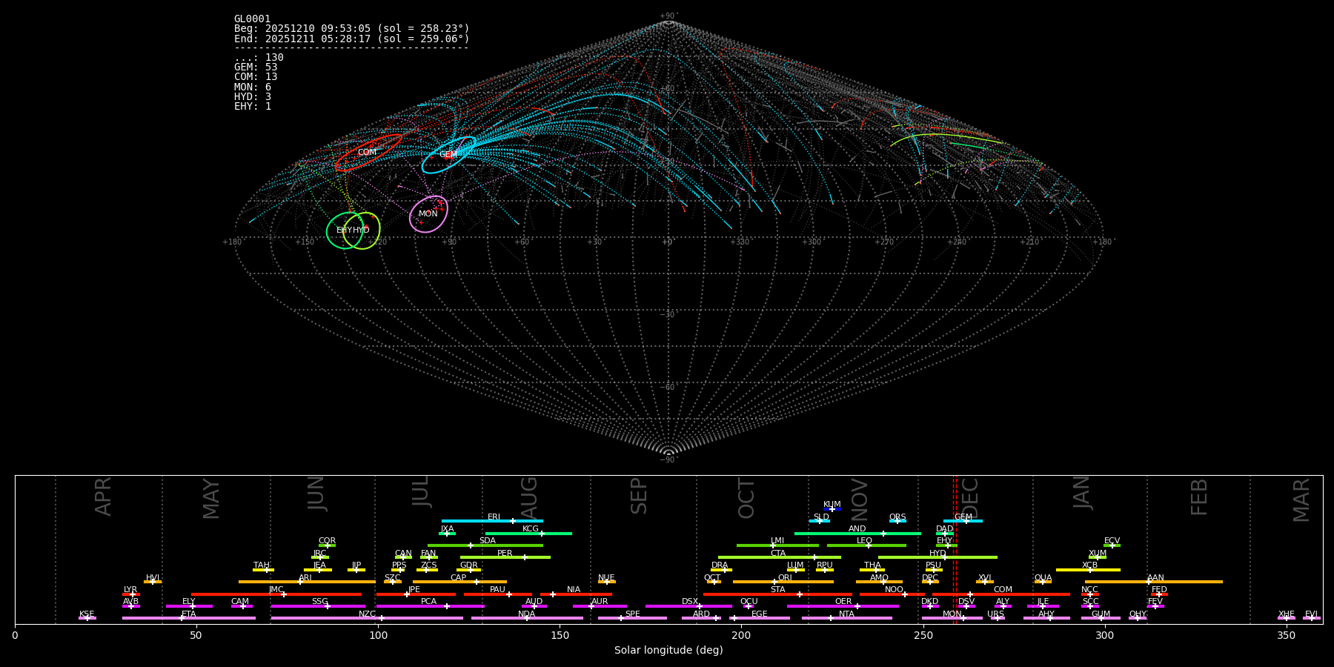Image resolution: width=1334 pixels, height=667 pixels.
Task: Click the 100 tick on solar longitude axis
Action: [x=378, y=635]
